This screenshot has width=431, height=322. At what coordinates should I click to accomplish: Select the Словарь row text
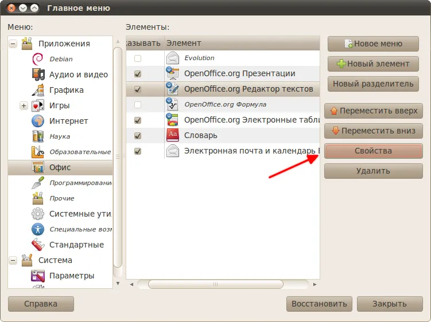tap(201, 136)
